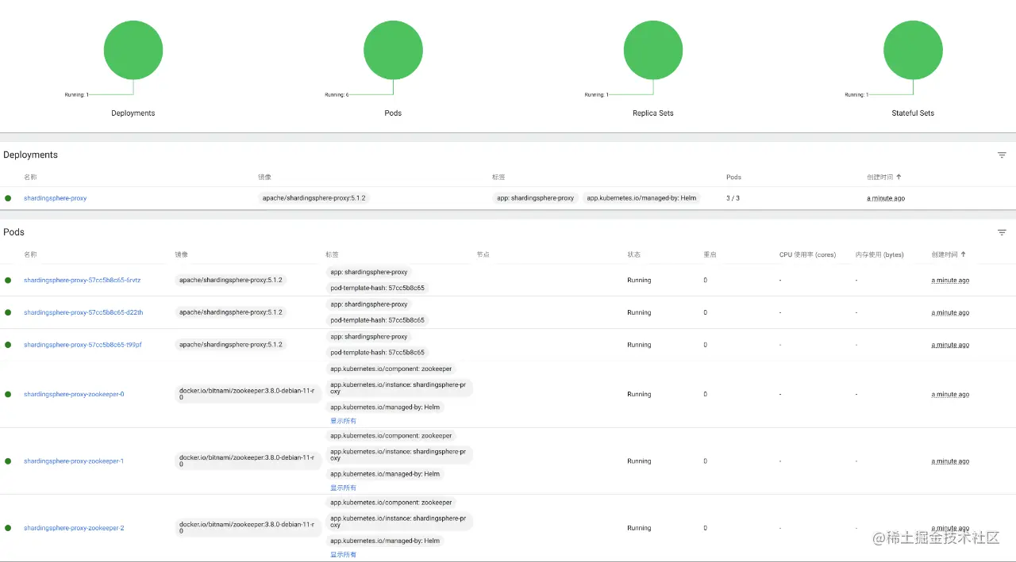This screenshot has width=1016, height=562.
Task: Click 'app.kubernetes.io/managed-by: Helm' chip in deployment row
Action: point(641,198)
